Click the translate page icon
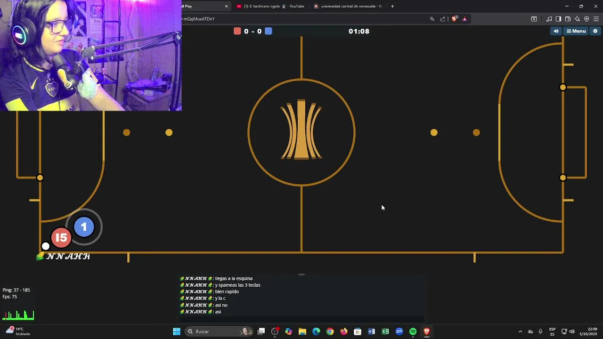Viewport: 603px width, 339px height. (x=432, y=19)
